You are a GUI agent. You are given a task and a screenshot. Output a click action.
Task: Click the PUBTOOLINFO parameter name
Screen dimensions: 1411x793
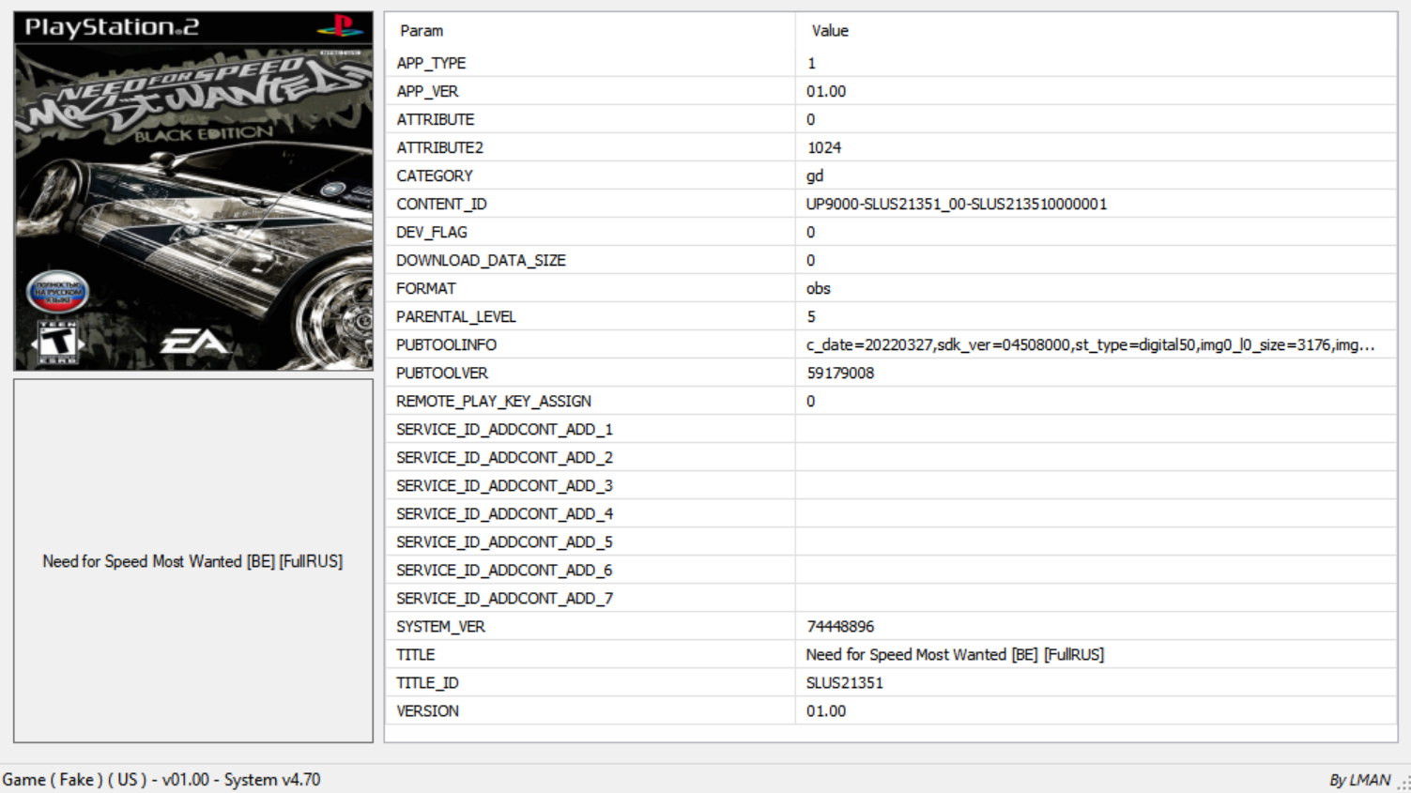coord(446,344)
